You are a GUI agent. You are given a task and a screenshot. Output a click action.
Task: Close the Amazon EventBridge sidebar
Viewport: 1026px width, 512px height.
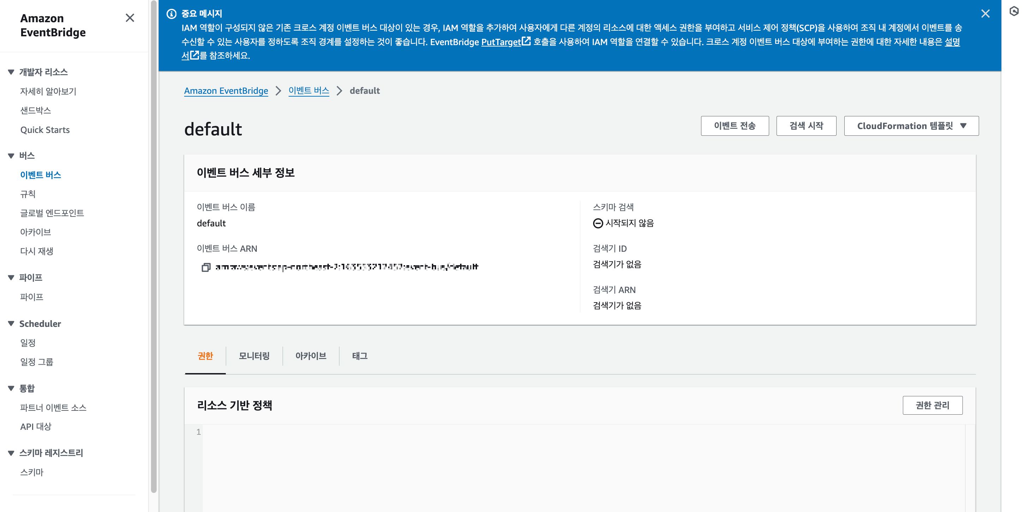(x=129, y=18)
